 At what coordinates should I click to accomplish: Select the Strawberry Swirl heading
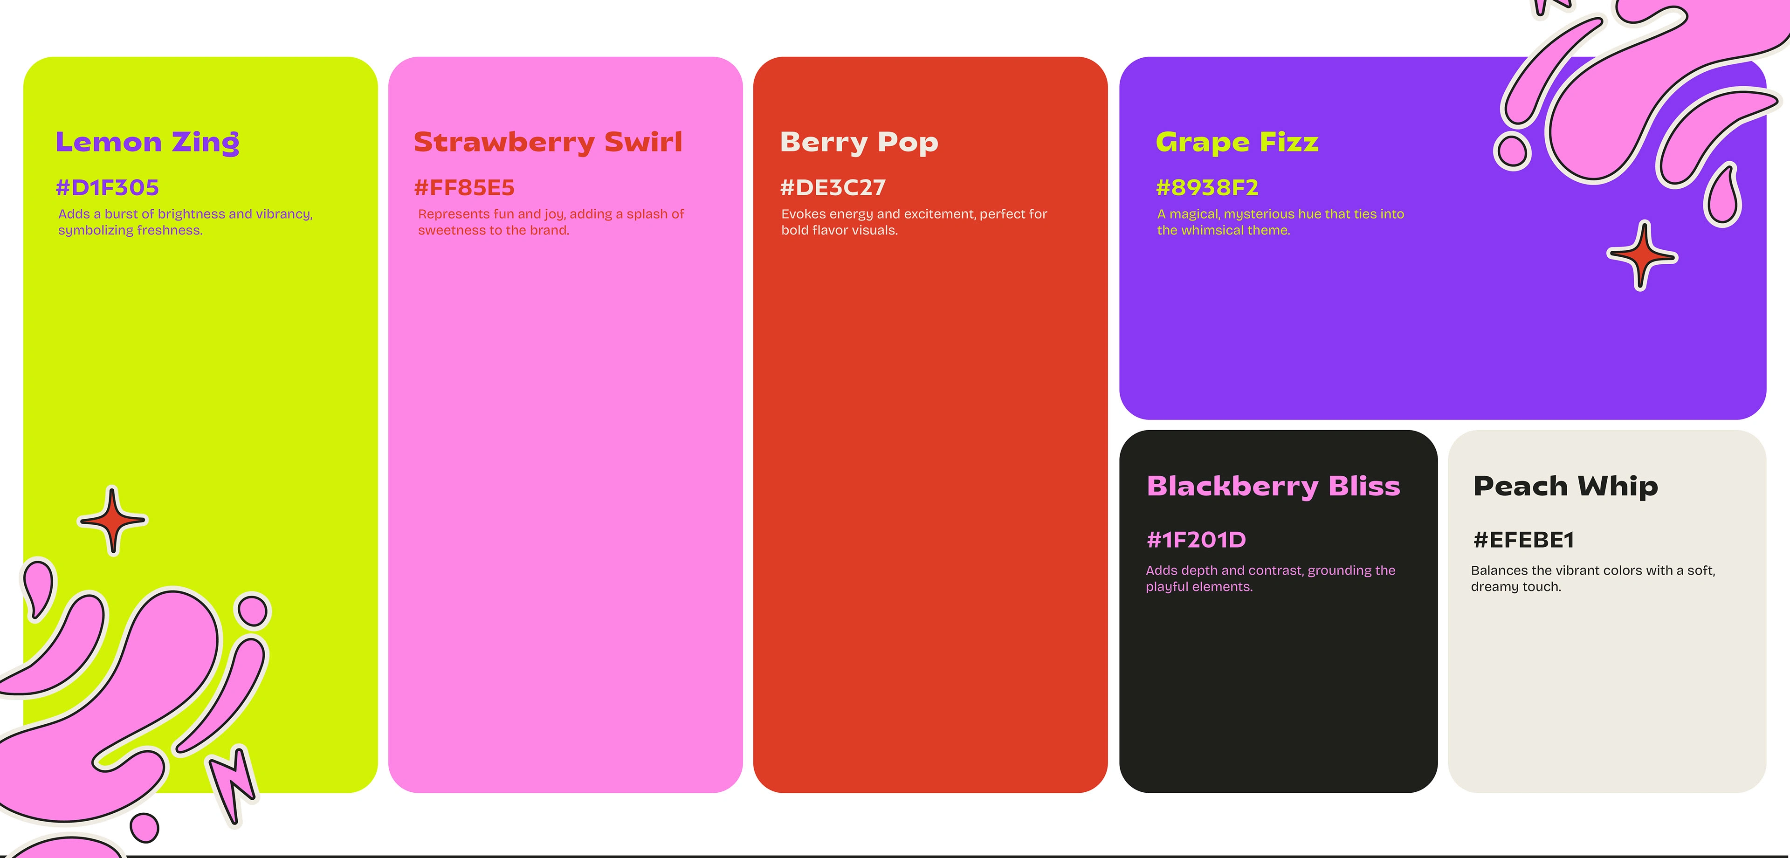pos(548,142)
